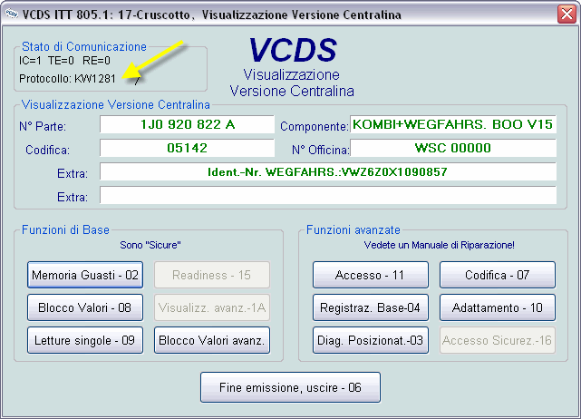Open Adattamento - 10 adaptation
The image size is (581, 419).
click(x=498, y=307)
